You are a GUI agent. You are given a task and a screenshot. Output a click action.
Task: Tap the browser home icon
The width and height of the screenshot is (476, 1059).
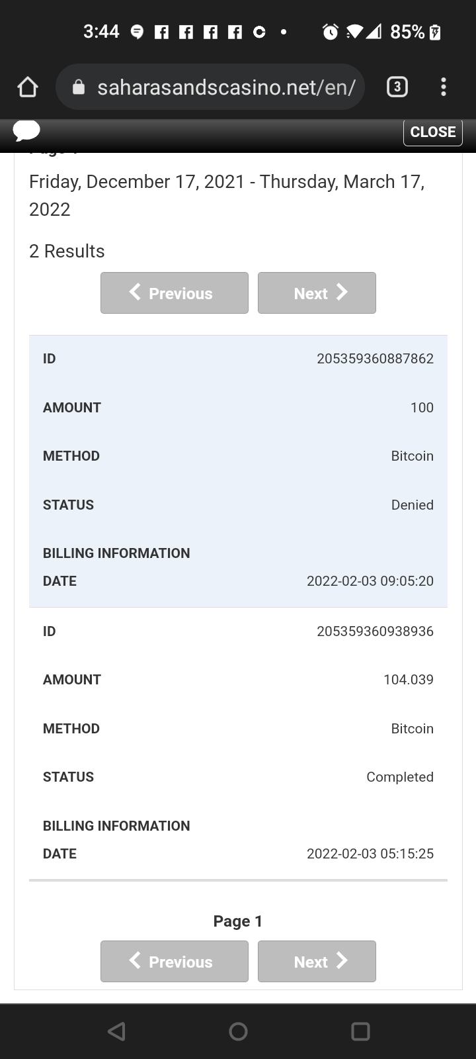point(28,87)
